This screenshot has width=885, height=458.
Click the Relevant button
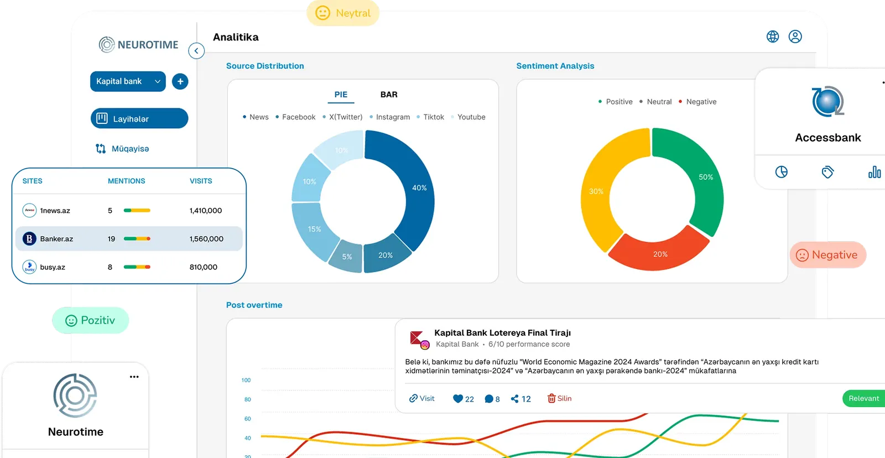point(863,398)
